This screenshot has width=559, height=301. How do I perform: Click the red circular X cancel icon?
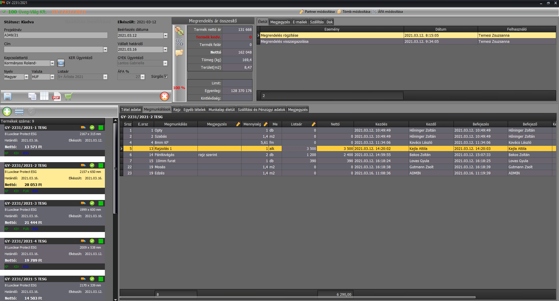165,96
